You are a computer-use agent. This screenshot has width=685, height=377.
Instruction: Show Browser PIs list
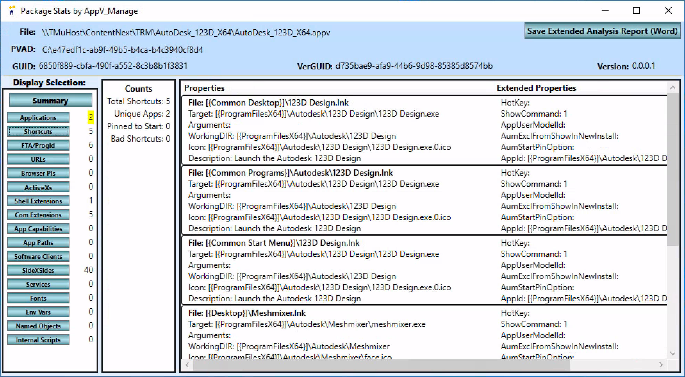[x=38, y=173]
